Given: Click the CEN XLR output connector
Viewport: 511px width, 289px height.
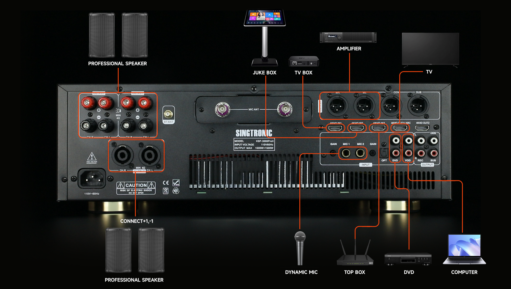Looking at the screenshot, I should tap(391, 106).
